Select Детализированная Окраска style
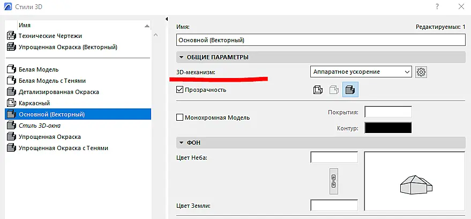 tap(59, 92)
